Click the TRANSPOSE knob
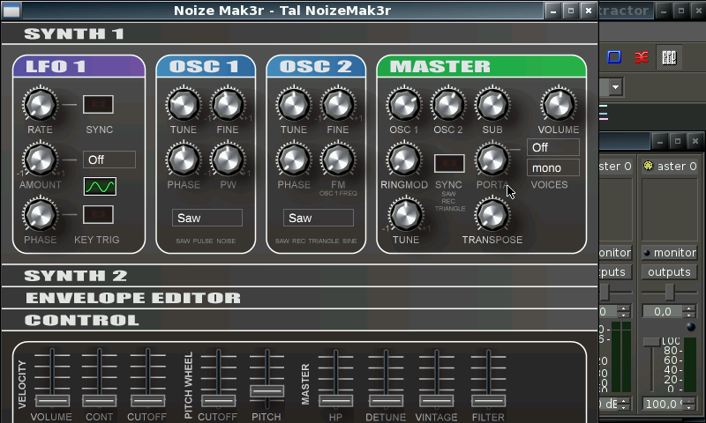This screenshot has width=706, height=423. click(x=492, y=214)
